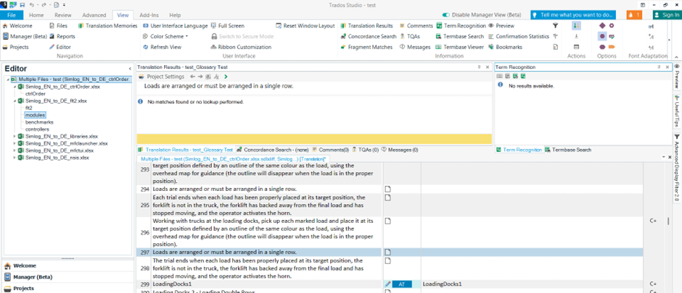
Task: Toggle the orange tag option in Options
Action: [612, 47]
